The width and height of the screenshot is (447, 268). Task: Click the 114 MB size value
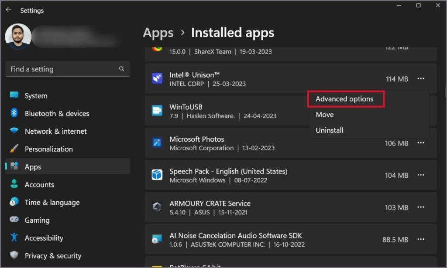397,79
